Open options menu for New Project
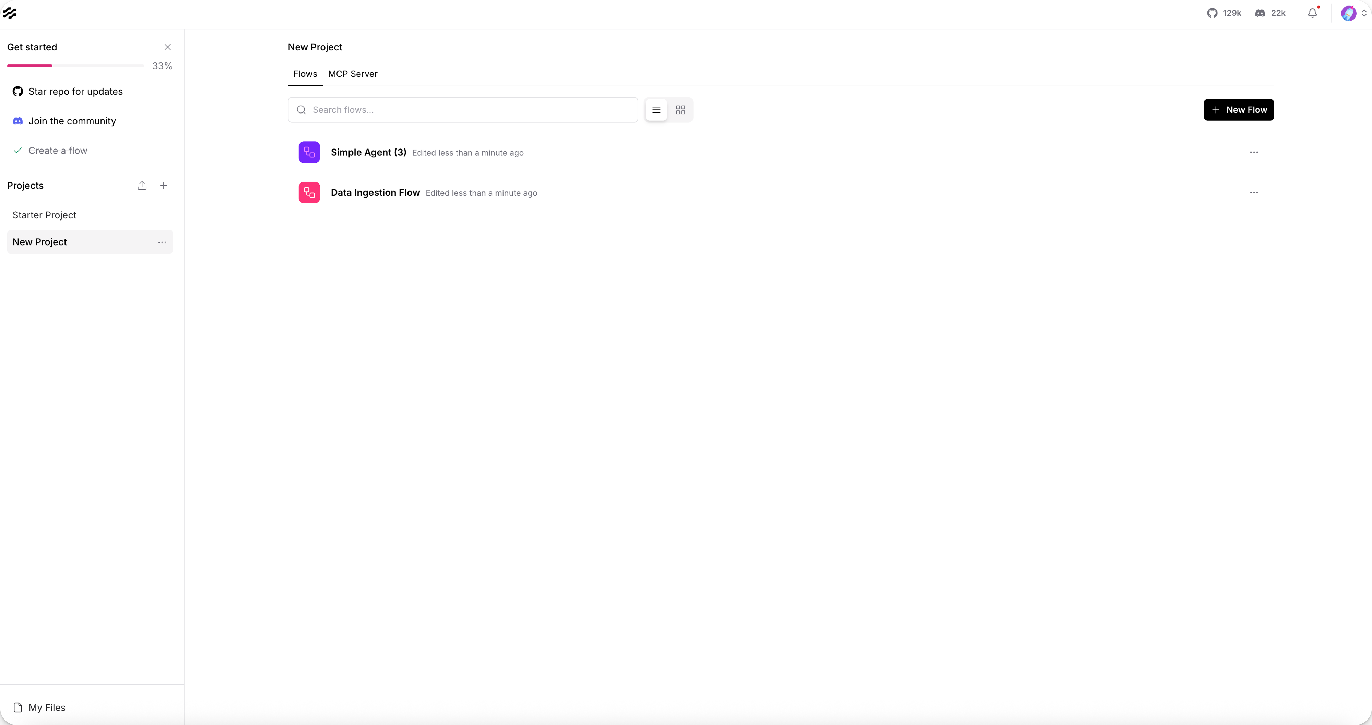The width and height of the screenshot is (1372, 725). [x=161, y=242]
